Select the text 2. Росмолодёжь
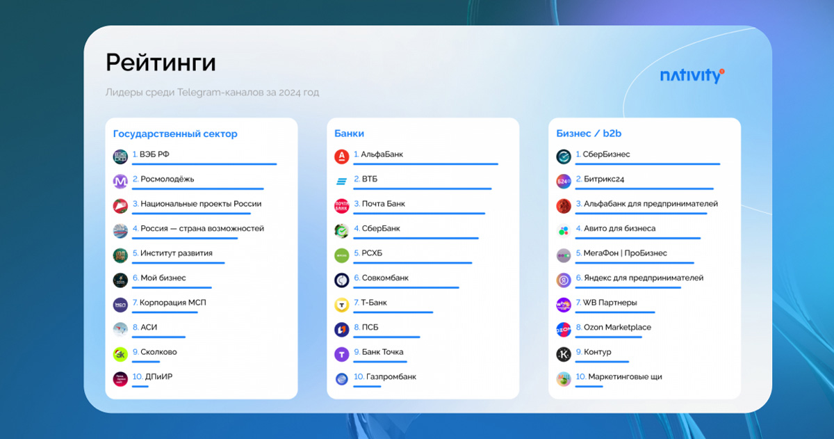834x439 pixels. click(163, 179)
